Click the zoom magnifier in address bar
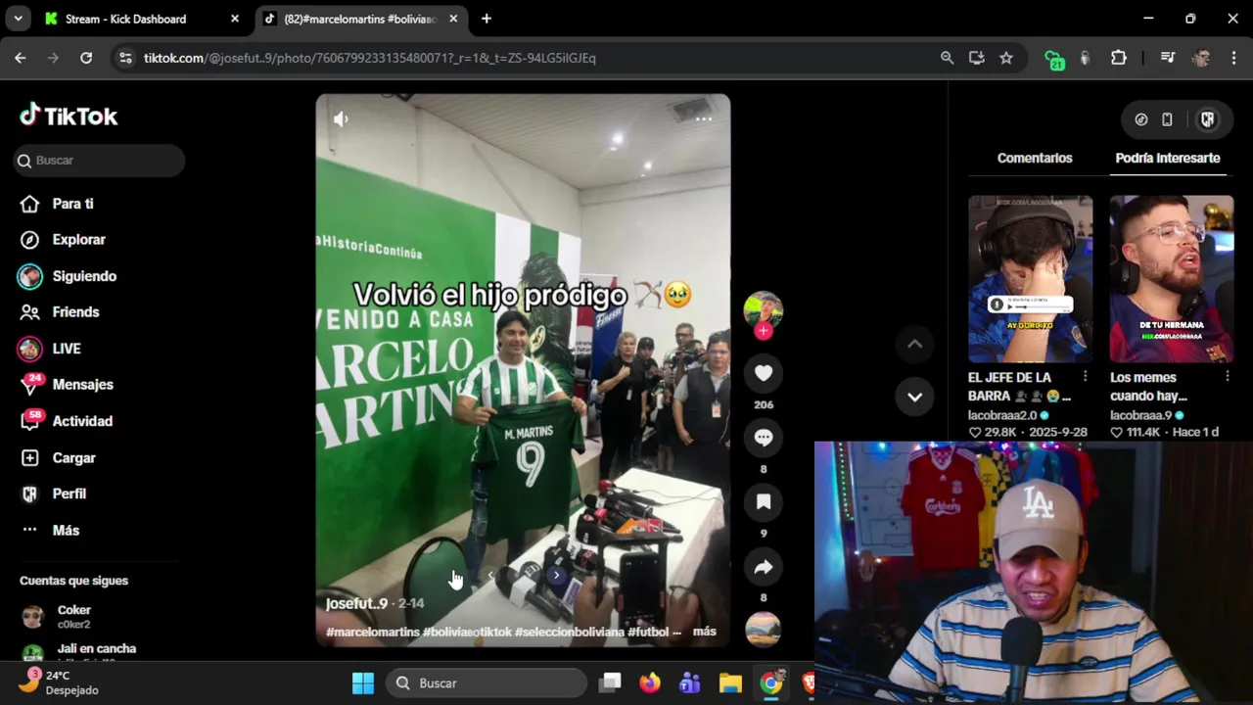 click(x=947, y=58)
